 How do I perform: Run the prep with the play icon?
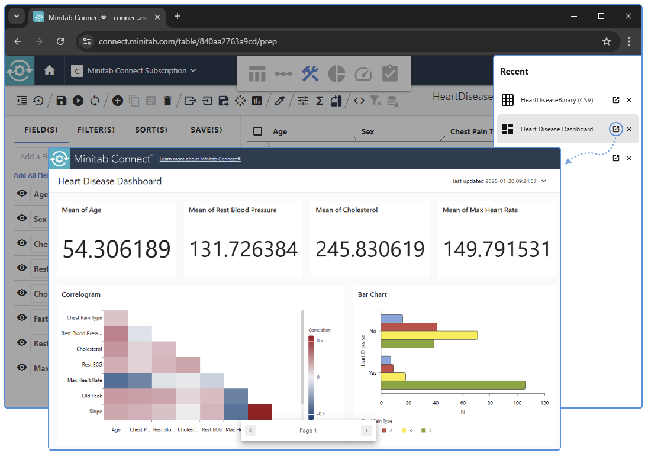pyautogui.click(x=78, y=101)
